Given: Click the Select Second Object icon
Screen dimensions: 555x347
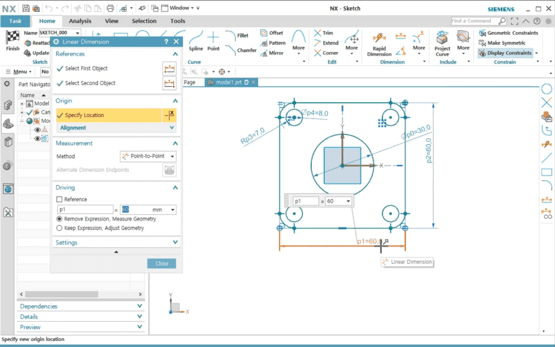Looking at the screenshot, I should coord(170,84).
